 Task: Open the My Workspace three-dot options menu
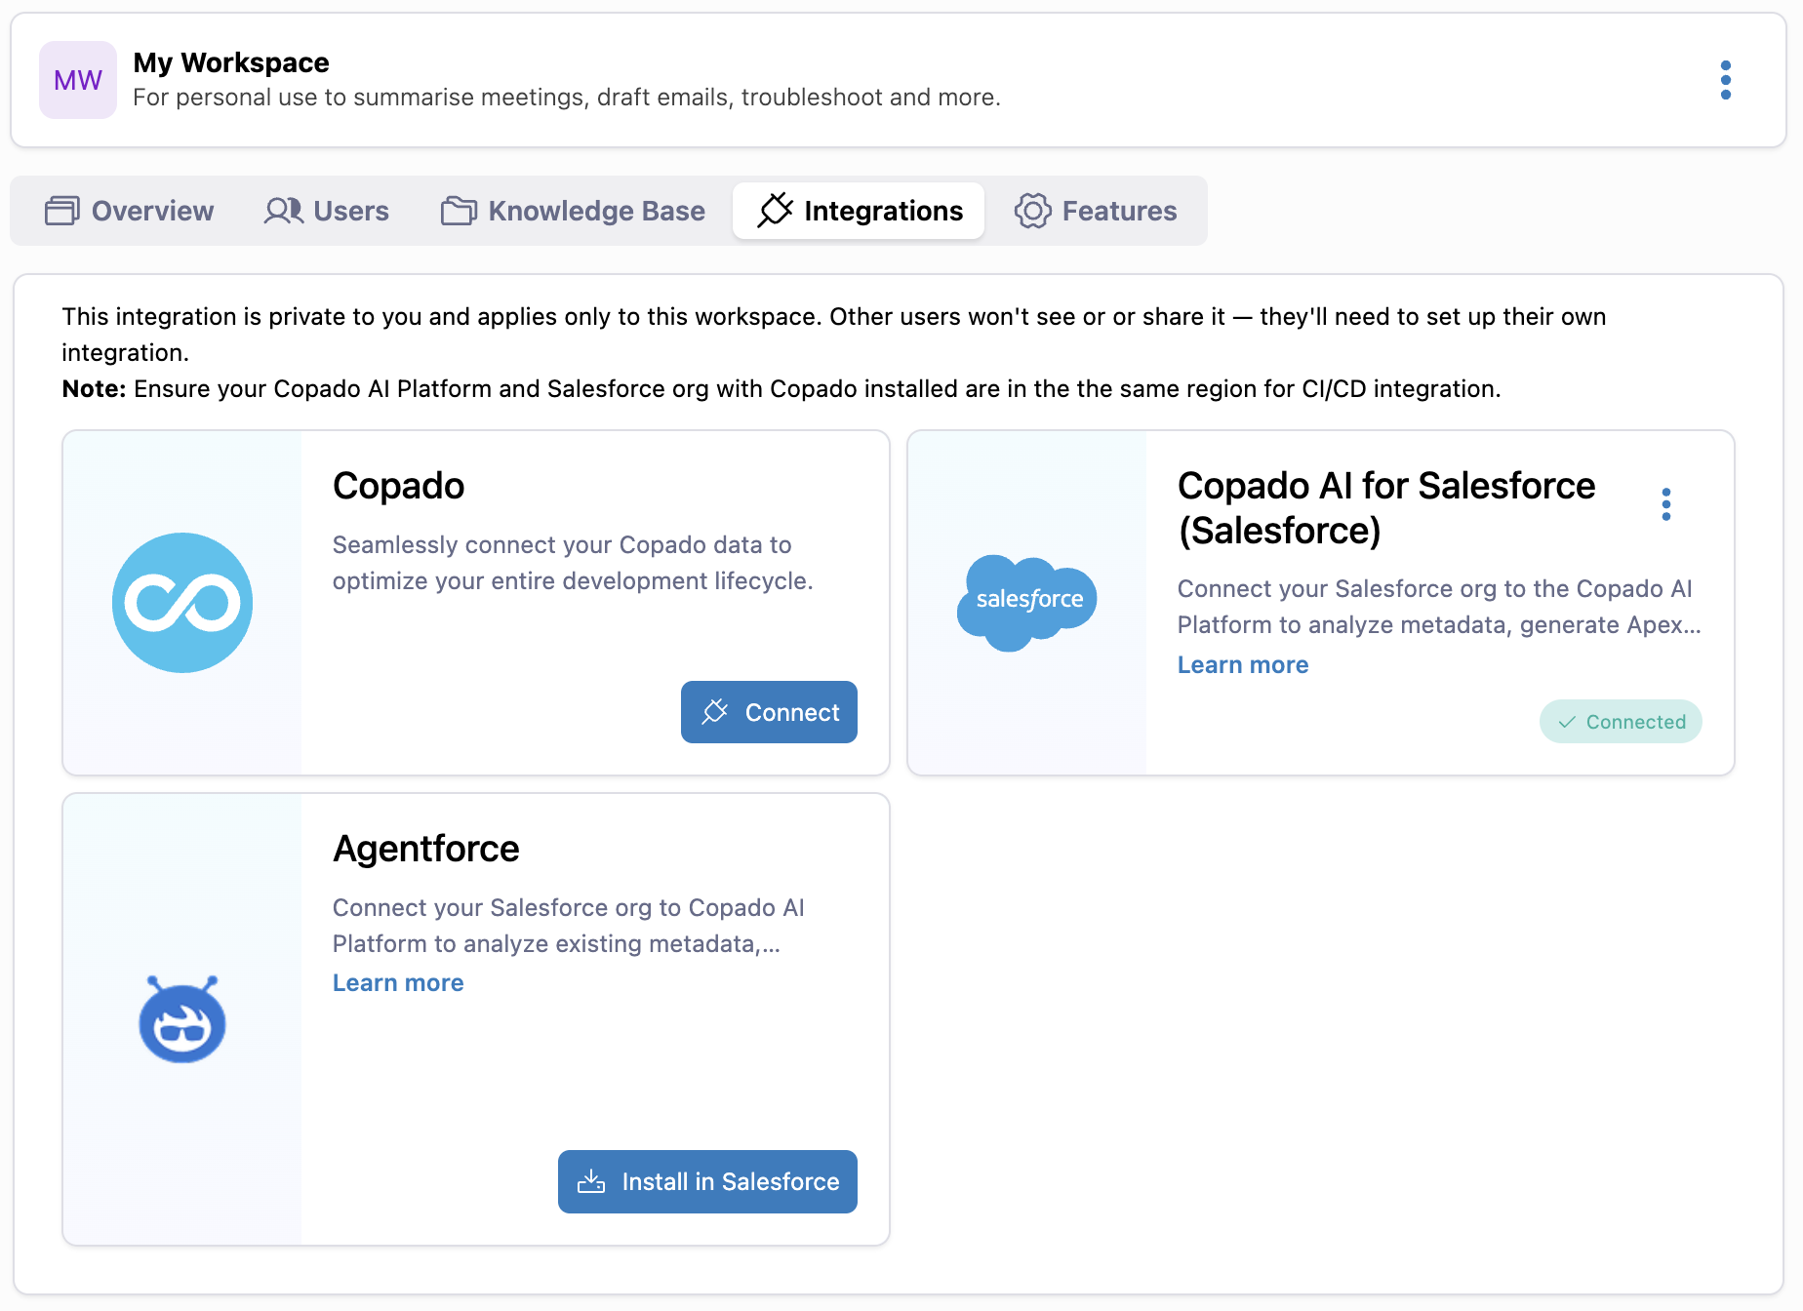pos(1725,80)
